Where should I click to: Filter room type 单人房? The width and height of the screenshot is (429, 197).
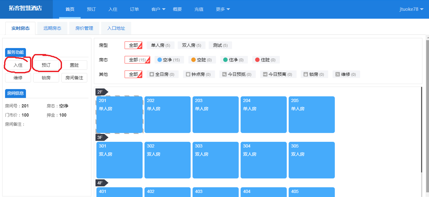click(161, 45)
